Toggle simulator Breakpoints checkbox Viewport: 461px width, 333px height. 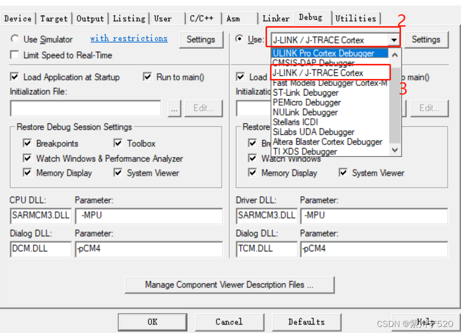coord(27,143)
